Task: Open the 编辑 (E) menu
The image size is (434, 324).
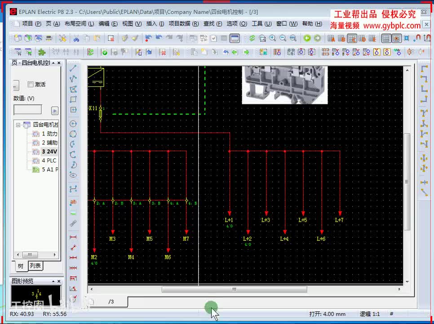Action: point(108,24)
